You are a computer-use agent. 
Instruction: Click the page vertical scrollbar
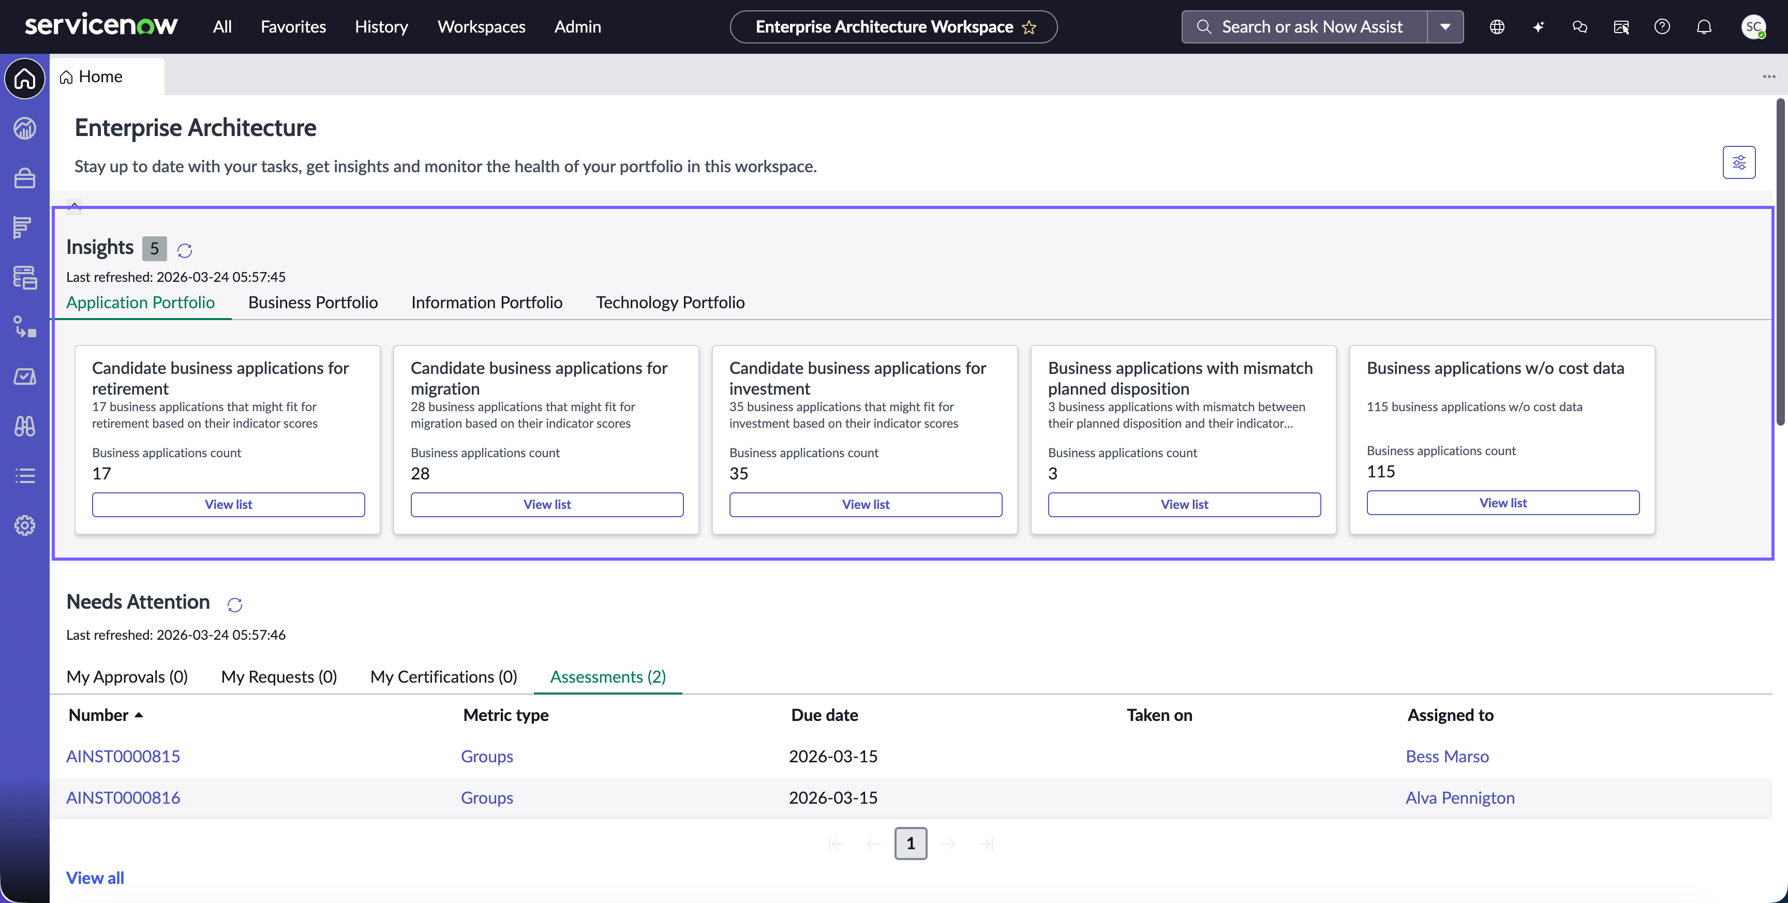coord(1781,262)
